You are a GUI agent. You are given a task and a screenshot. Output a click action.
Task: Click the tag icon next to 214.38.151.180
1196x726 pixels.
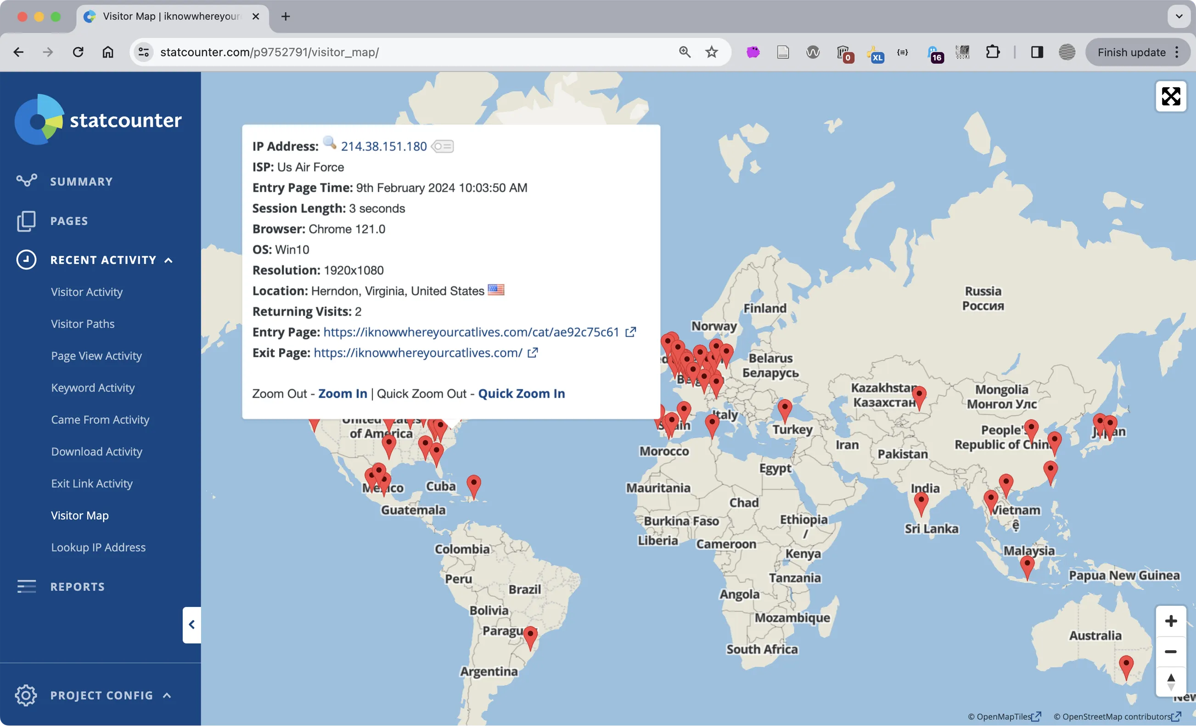442,146
